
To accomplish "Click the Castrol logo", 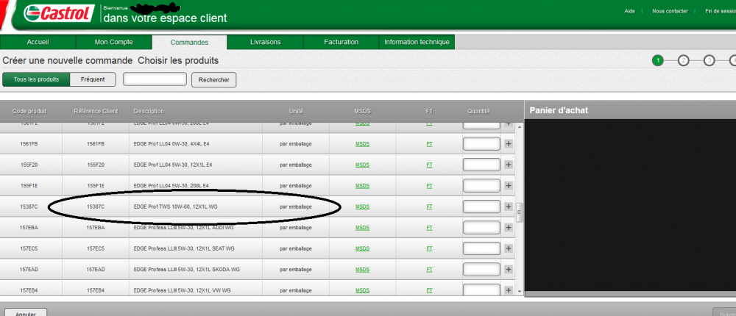I will coord(59,12).
